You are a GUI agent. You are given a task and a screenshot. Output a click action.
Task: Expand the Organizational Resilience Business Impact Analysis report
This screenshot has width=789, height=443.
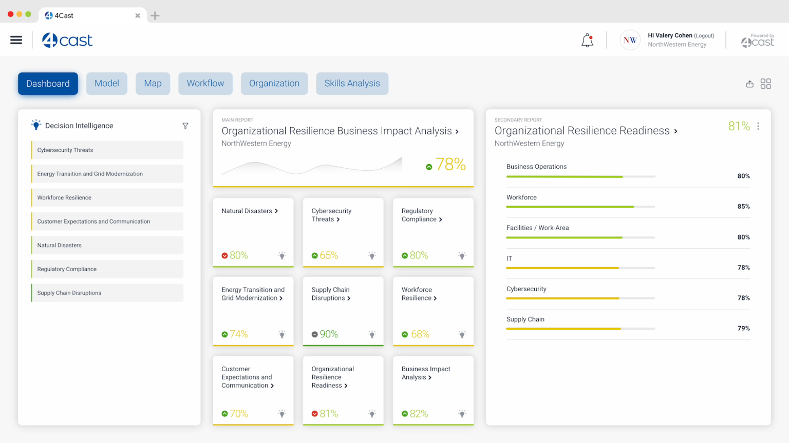pos(457,131)
